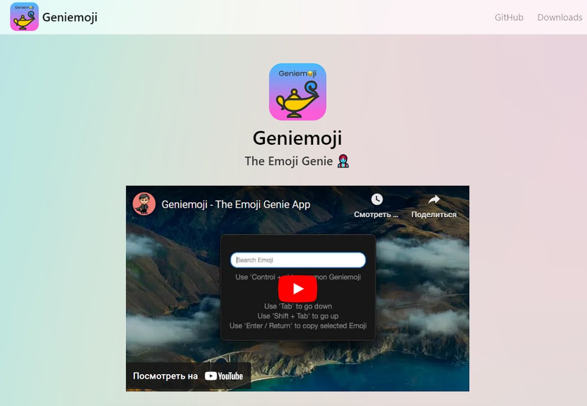Click the Geniemoji logo icon in navbar

point(24,17)
